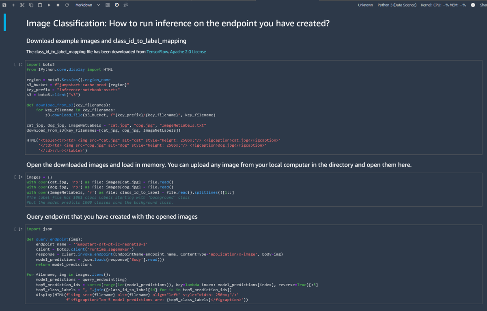
Task: Launch the image terminal icon
Action: [x=108, y=5]
